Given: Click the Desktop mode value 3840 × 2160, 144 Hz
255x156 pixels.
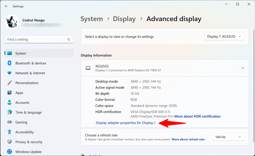Looking at the screenshot, I should pyautogui.click(x=146, y=81).
